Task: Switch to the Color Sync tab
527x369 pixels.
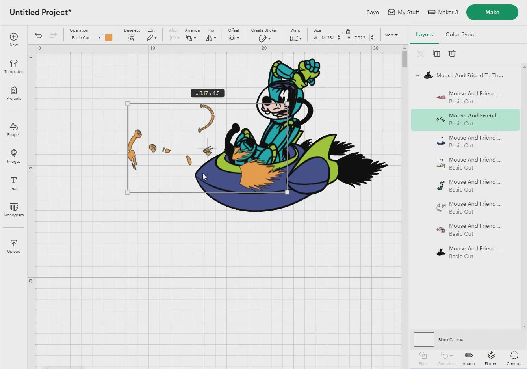Action: [460, 34]
